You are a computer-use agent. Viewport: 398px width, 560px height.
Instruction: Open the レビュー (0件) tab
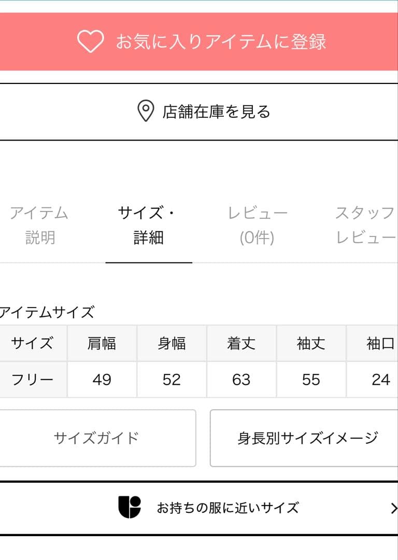tap(258, 224)
